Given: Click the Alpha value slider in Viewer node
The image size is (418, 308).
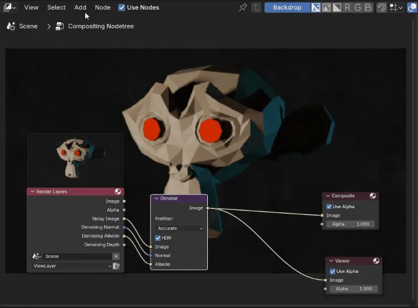Looking at the screenshot, I should (353, 289).
